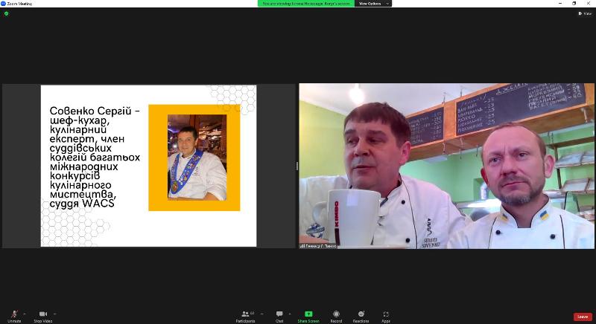Open the View Options dropdown
596x324 pixels.
point(375,4)
